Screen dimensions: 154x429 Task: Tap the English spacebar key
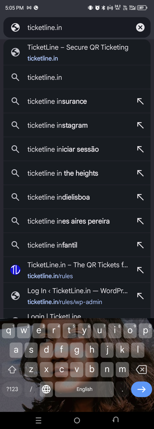coord(84,389)
